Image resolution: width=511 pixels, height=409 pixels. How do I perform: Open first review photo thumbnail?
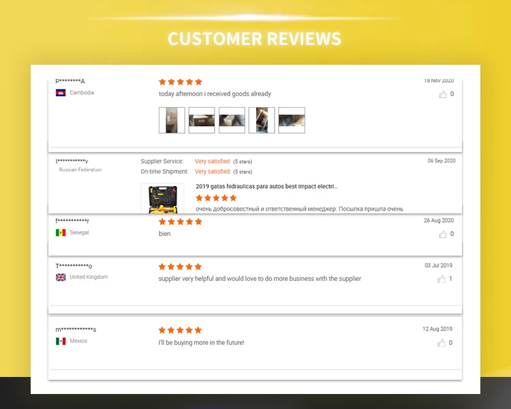172,120
